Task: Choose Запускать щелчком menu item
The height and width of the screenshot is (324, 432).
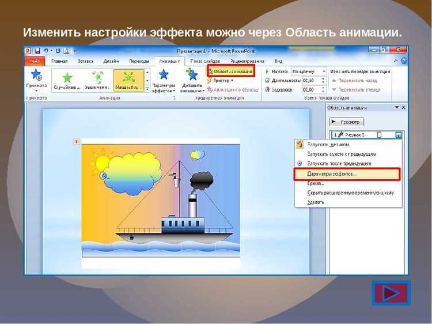Action: tap(348, 145)
